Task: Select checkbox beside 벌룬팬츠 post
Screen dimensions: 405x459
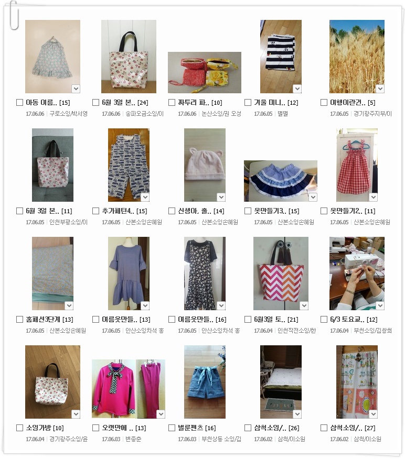Action: tap(172, 428)
